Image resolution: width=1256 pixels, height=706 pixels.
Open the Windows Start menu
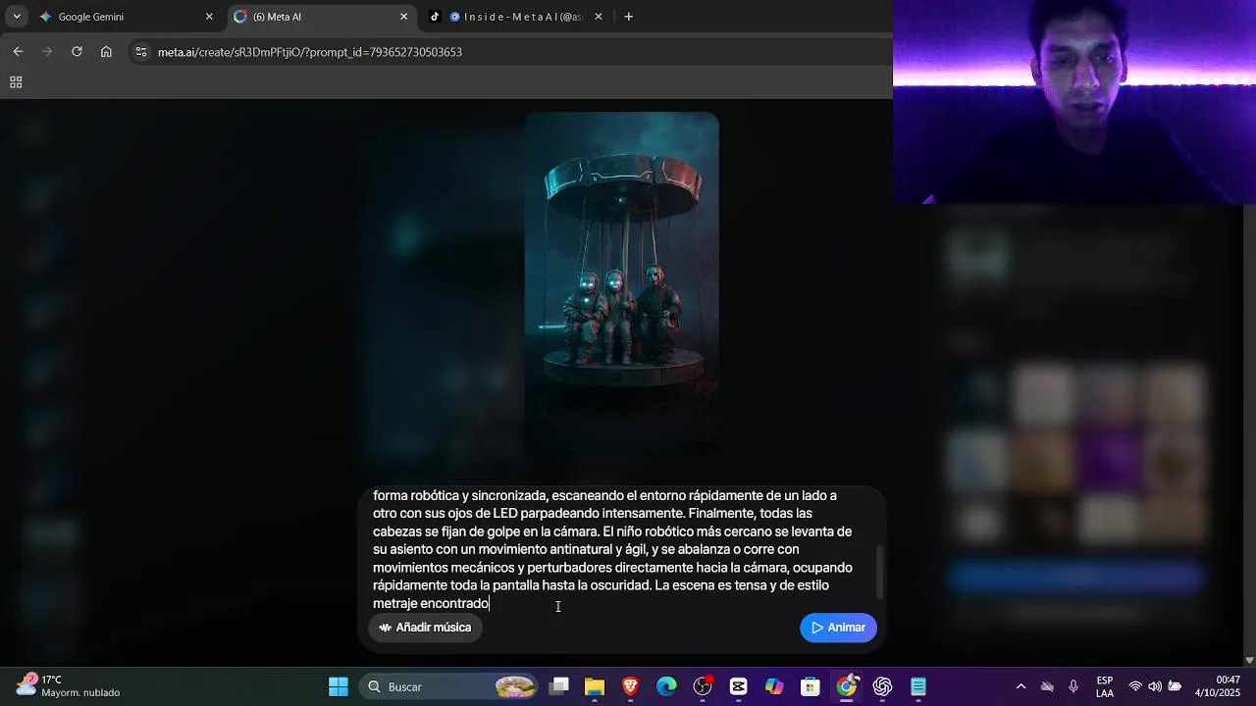click(x=339, y=686)
